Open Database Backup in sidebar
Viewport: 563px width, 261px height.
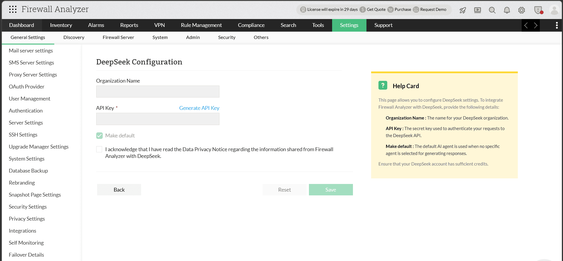pyautogui.click(x=28, y=171)
